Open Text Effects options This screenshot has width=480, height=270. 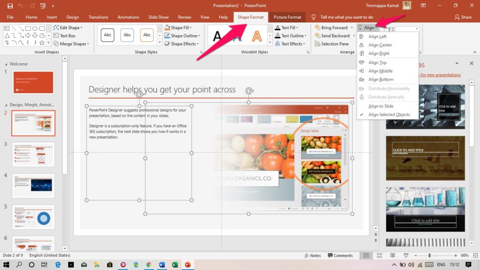tap(292, 44)
